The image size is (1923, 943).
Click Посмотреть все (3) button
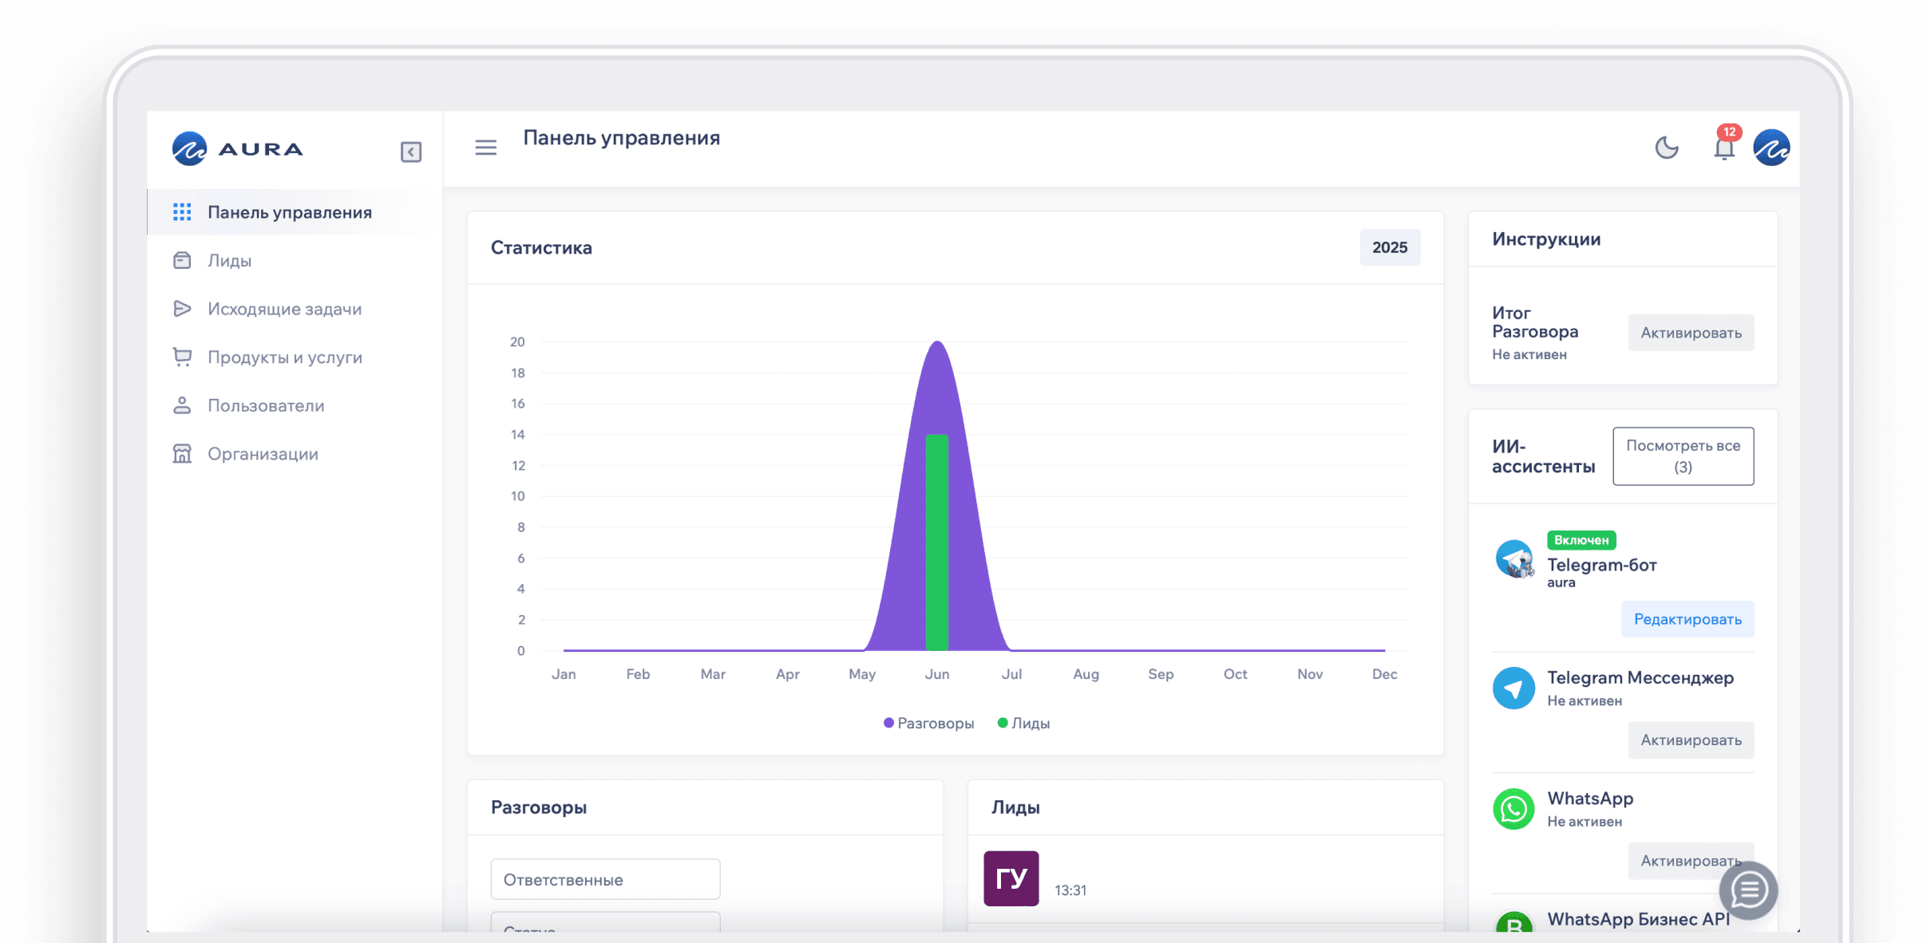(1683, 456)
